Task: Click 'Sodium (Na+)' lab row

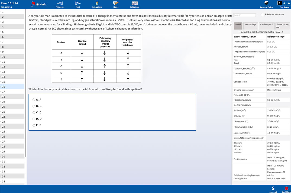Action: pos(261,110)
